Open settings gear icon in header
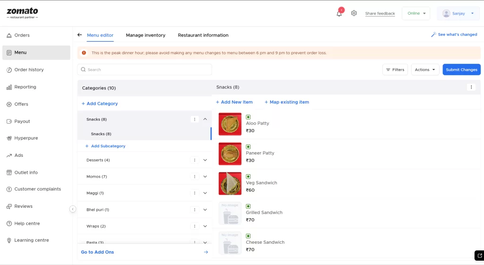Image resolution: width=484 pixels, height=265 pixels. 354,13
